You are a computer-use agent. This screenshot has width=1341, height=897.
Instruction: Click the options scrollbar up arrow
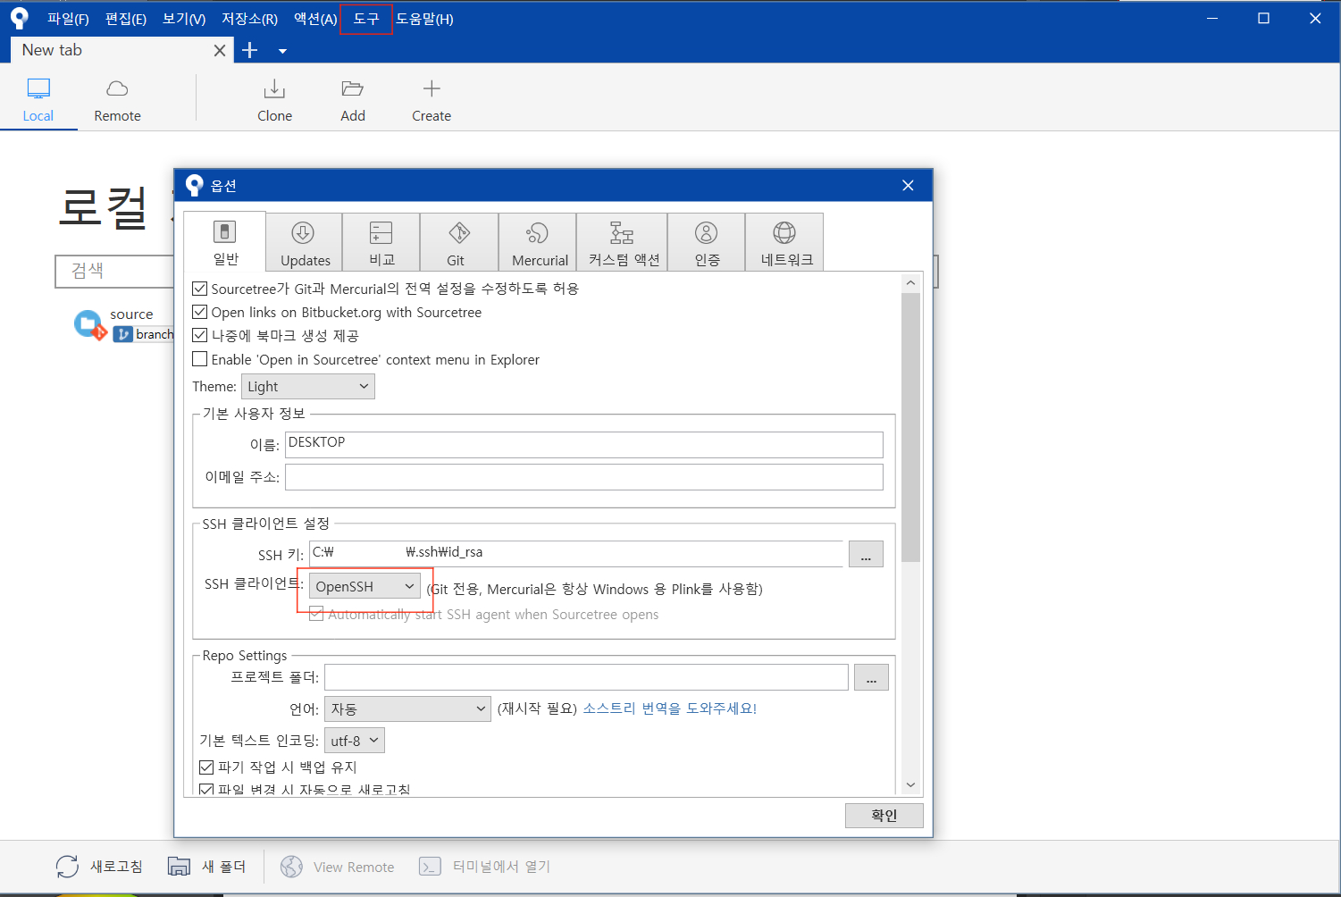pyautogui.click(x=910, y=282)
